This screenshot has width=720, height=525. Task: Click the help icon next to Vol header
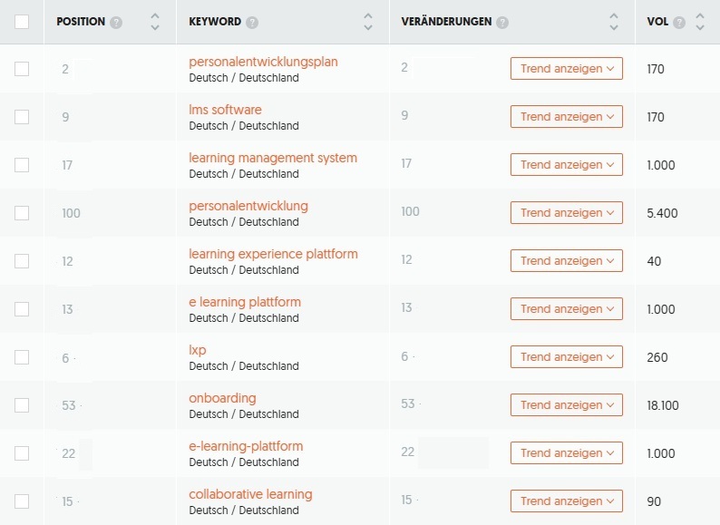click(679, 23)
